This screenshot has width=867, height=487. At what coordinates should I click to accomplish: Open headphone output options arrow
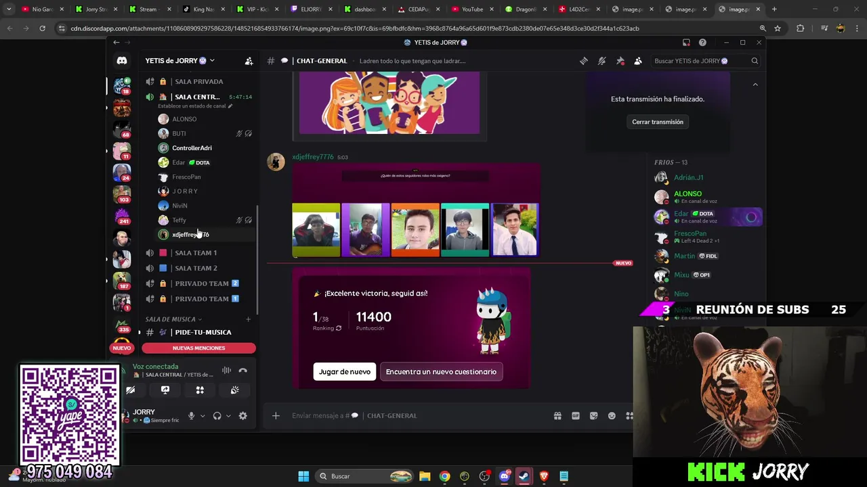pyautogui.click(x=228, y=416)
